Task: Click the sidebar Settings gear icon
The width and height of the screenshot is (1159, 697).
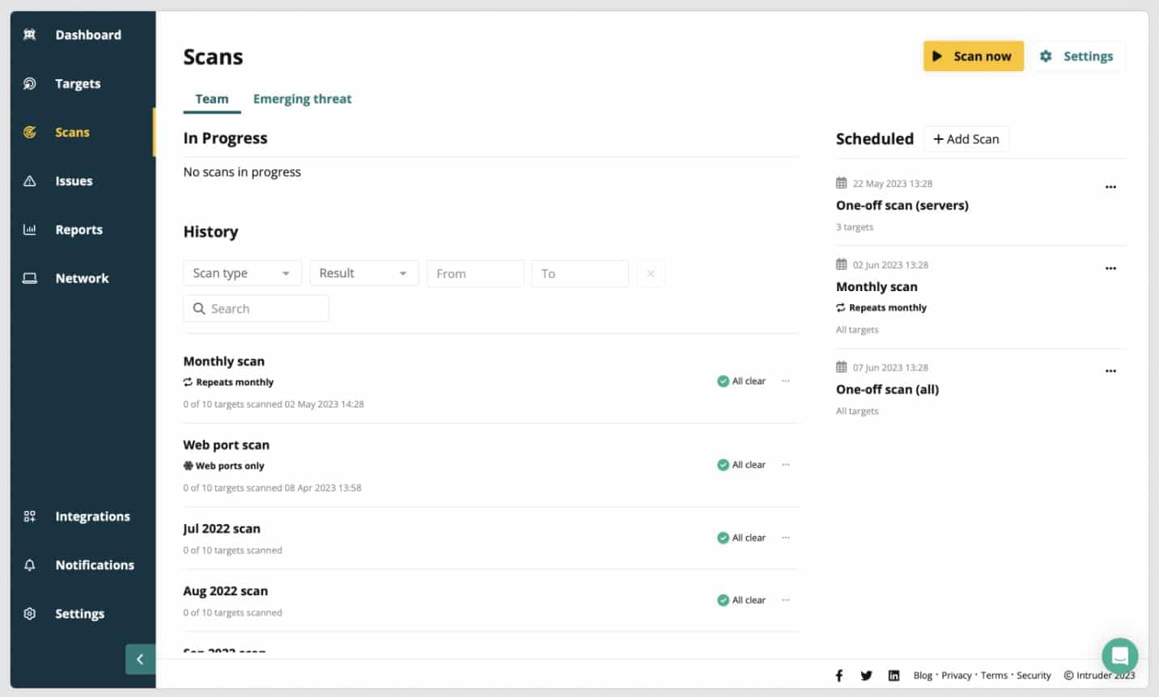Action: pyautogui.click(x=30, y=614)
